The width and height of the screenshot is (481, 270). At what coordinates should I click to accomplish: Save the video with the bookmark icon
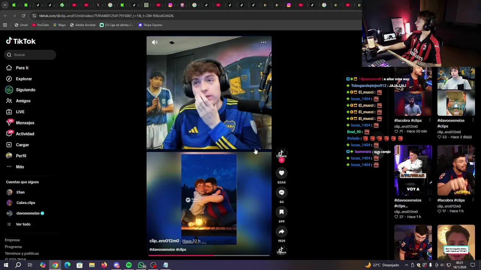point(281,212)
